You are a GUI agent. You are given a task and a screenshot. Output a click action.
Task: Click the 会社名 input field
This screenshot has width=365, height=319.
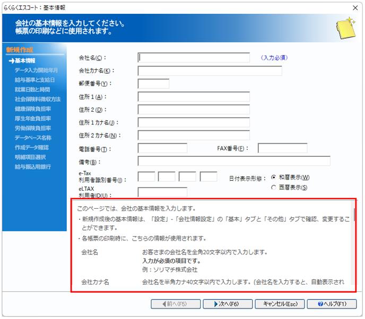(194, 57)
